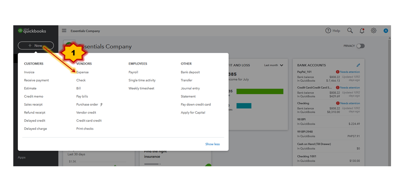This screenshot has height=186, width=397.
Task: Select Expense under Vendors
Action: tap(82, 72)
